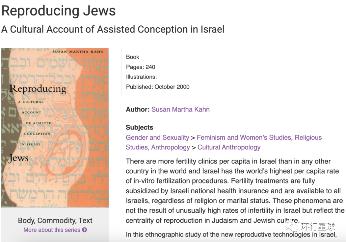Open the More about this series link

click(x=52, y=230)
